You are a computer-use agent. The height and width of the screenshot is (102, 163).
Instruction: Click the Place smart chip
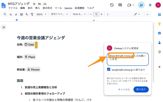[30, 57]
